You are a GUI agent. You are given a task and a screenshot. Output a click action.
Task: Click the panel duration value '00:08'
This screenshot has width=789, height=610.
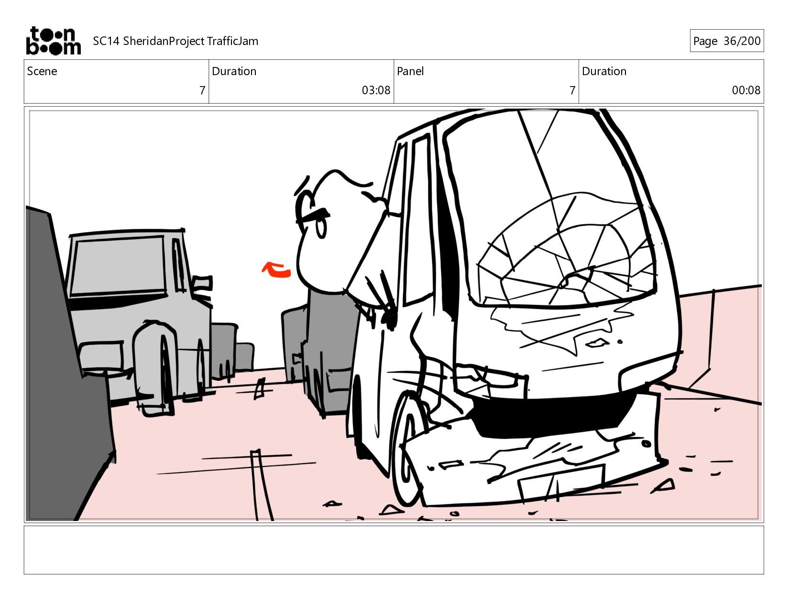746,90
